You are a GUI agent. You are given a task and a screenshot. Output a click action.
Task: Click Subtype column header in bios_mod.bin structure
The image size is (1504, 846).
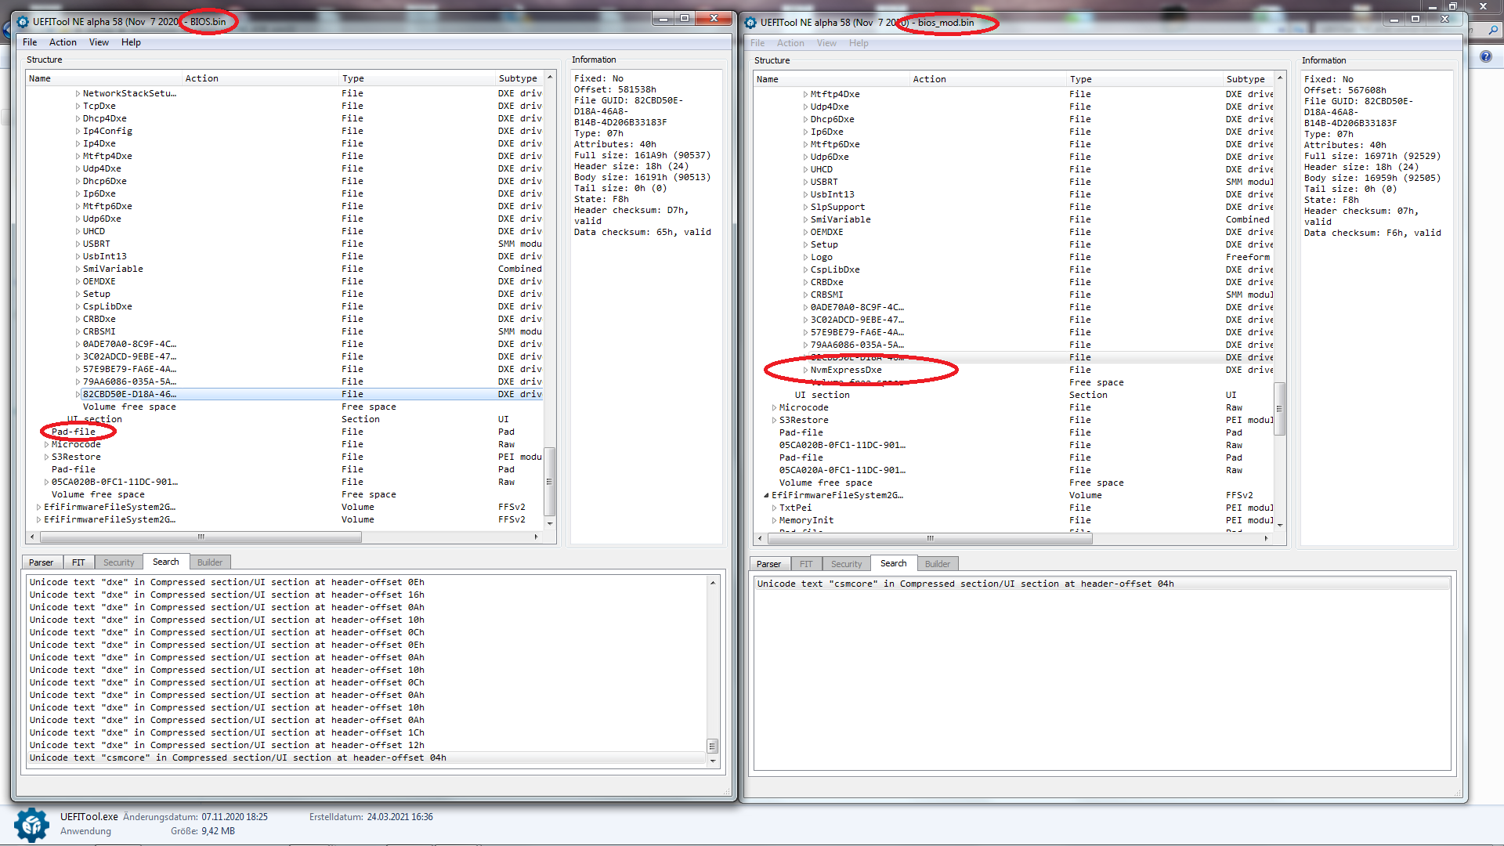(1249, 79)
